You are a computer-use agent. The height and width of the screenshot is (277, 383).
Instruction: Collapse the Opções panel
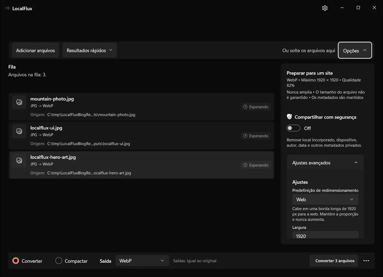tap(355, 50)
